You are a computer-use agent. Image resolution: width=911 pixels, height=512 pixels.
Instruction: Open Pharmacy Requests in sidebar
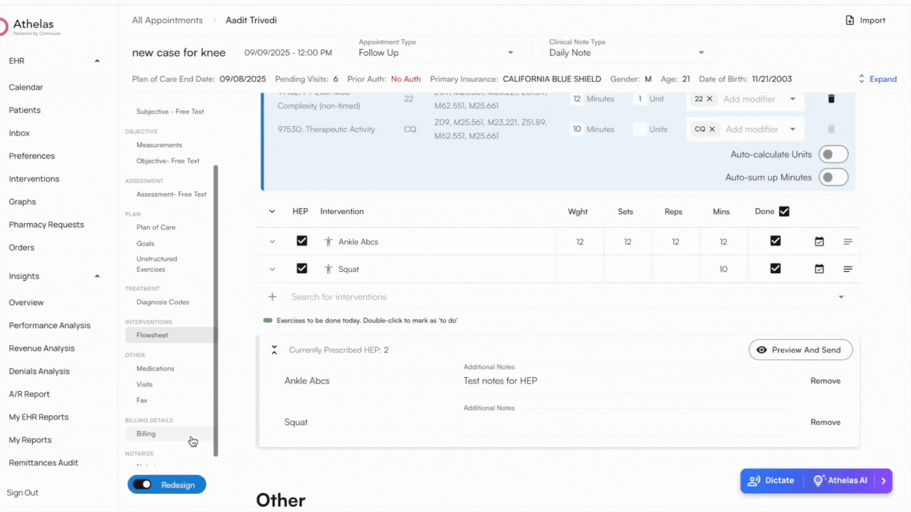(46, 225)
